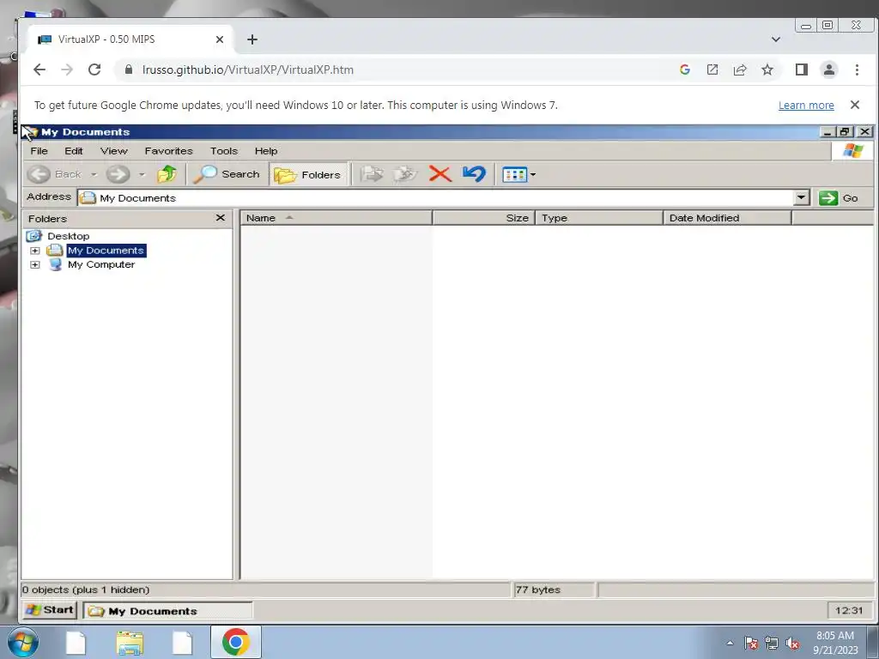Click the network tray icon

point(772,643)
